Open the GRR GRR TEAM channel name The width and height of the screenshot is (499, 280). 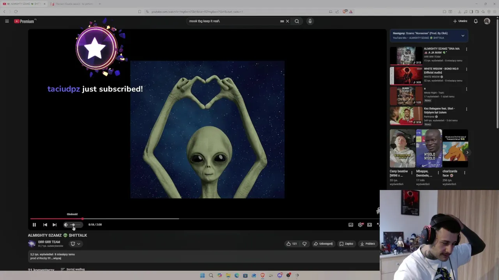tap(49, 242)
